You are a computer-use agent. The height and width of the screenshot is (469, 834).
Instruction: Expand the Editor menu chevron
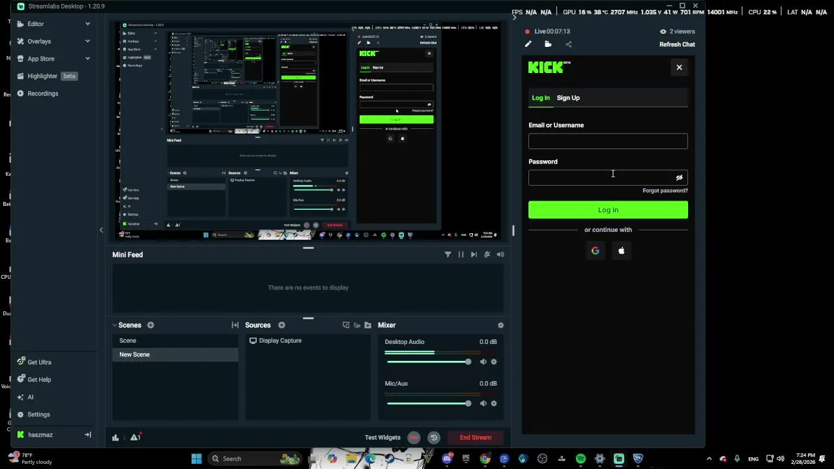click(x=87, y=24)
